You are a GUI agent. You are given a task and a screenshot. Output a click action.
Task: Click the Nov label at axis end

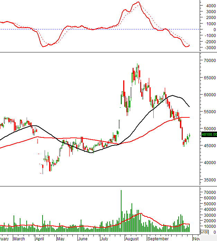[196, 239]
